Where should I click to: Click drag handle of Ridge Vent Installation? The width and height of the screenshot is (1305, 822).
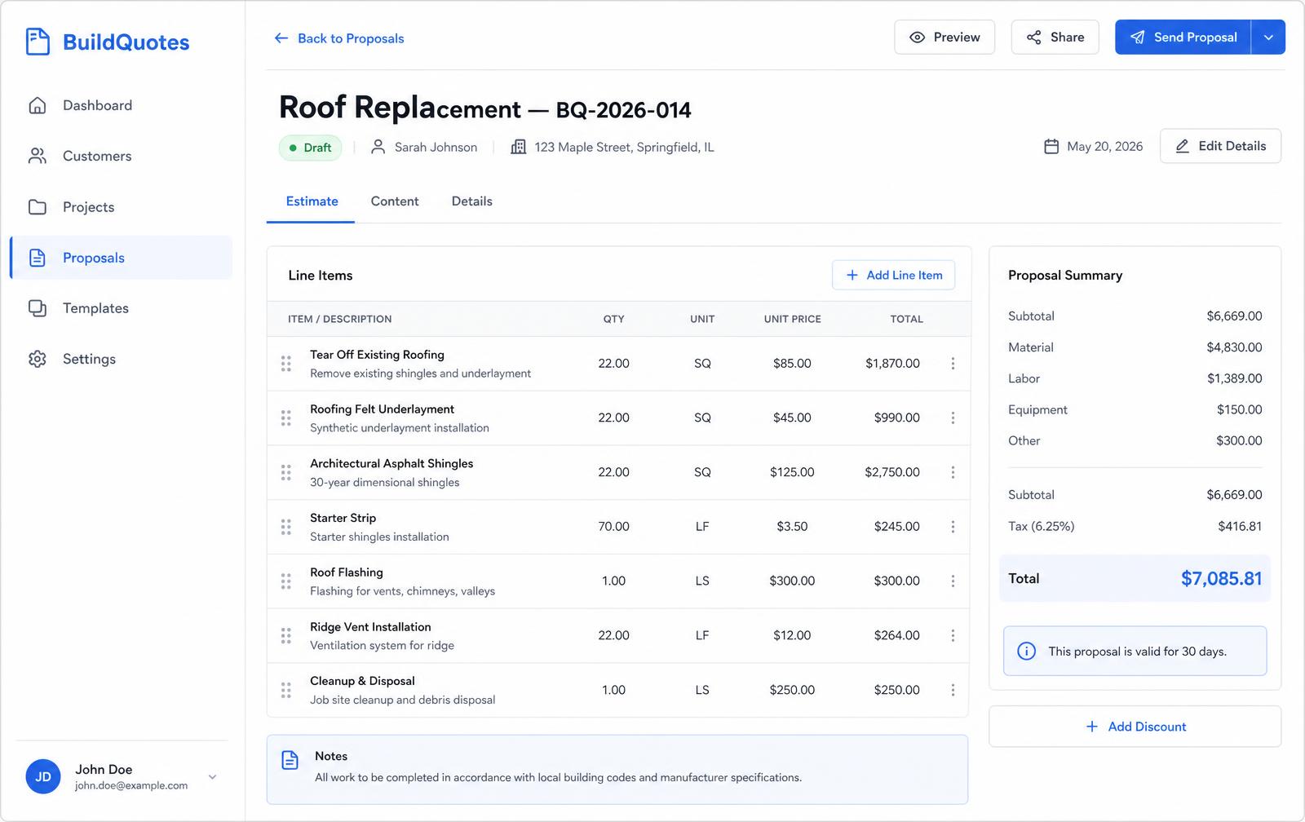(286, 635)
